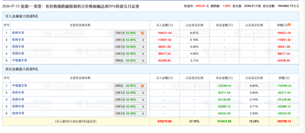Screen dimensions: 305x133
Task: Expand the 2461次 box for sell row 52588.10
Action: (130, 107)
